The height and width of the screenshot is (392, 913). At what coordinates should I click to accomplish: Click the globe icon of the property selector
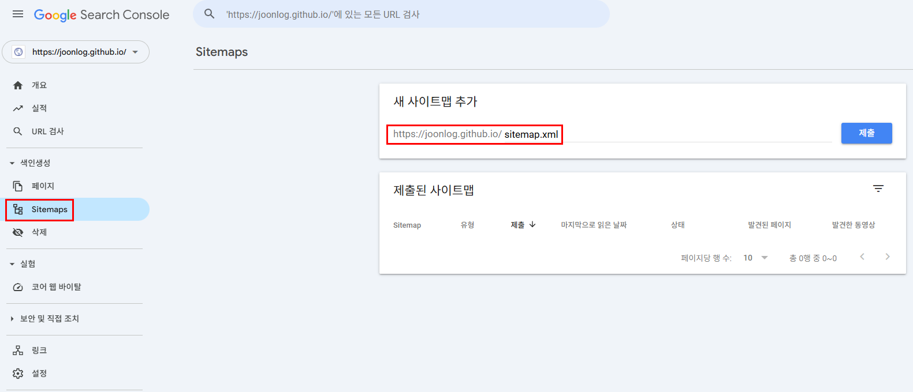click(x=19, y=52)
